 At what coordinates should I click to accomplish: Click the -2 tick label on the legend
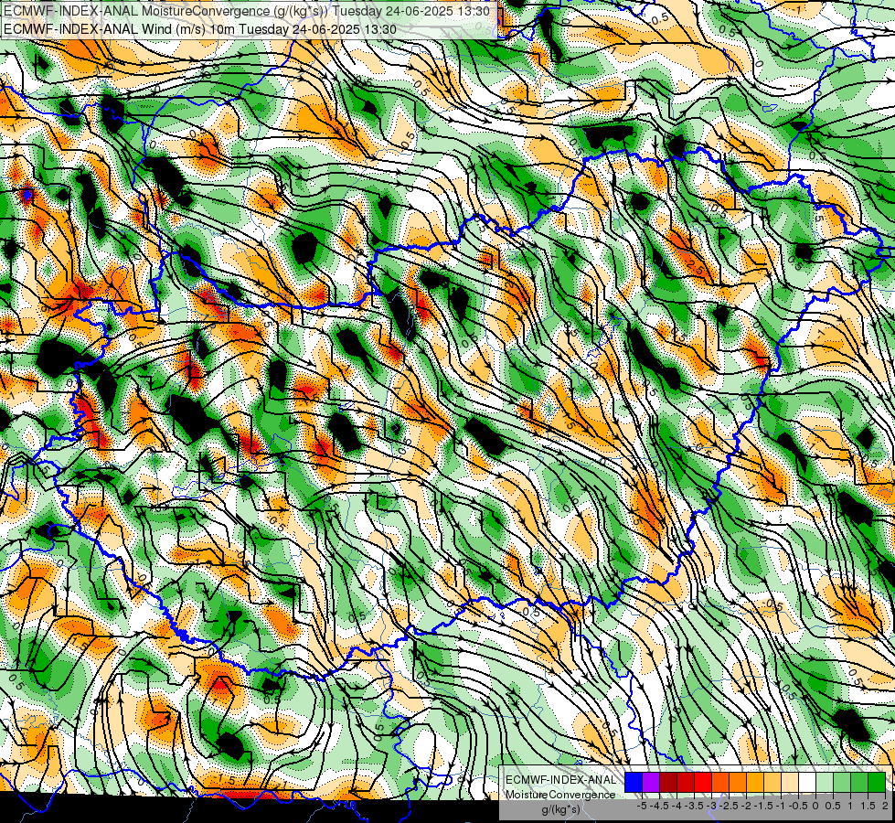coord(746,806)
